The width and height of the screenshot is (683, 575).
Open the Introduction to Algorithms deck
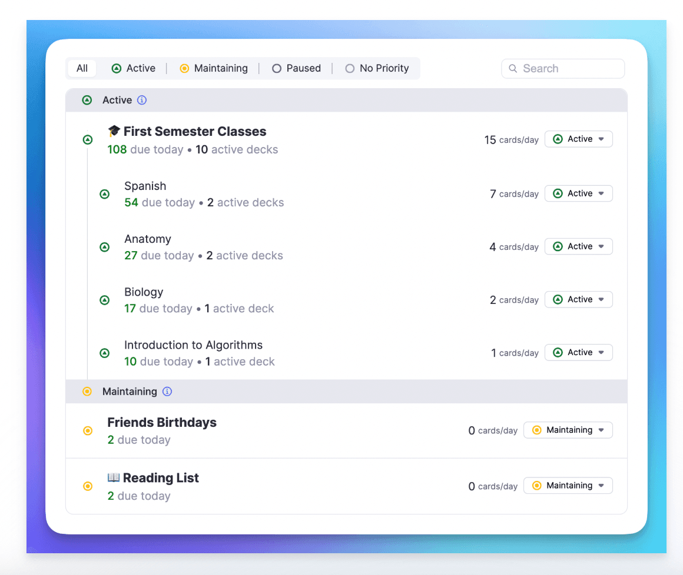click(193, 345)
